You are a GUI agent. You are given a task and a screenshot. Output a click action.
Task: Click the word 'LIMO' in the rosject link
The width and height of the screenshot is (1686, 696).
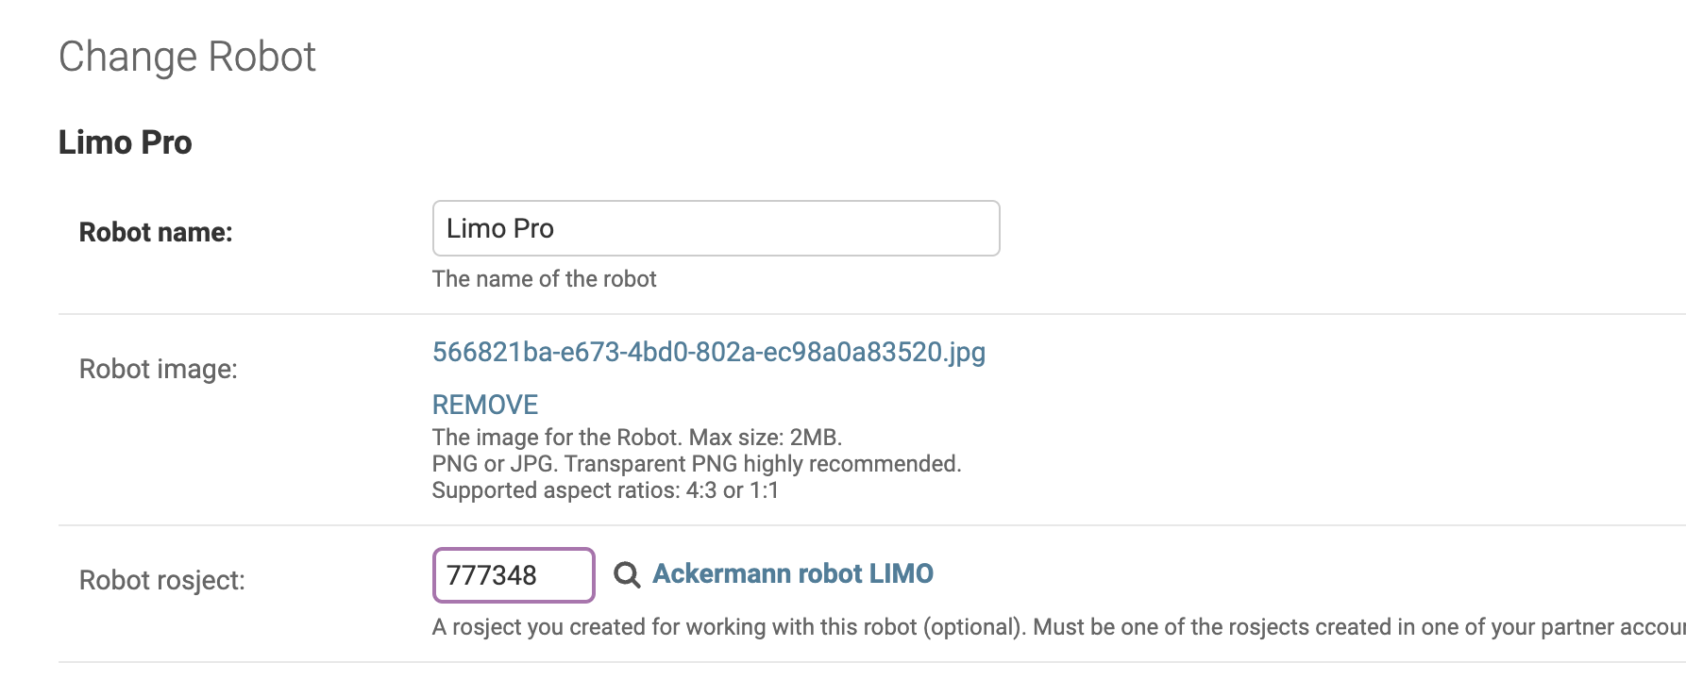coord(901,573)
